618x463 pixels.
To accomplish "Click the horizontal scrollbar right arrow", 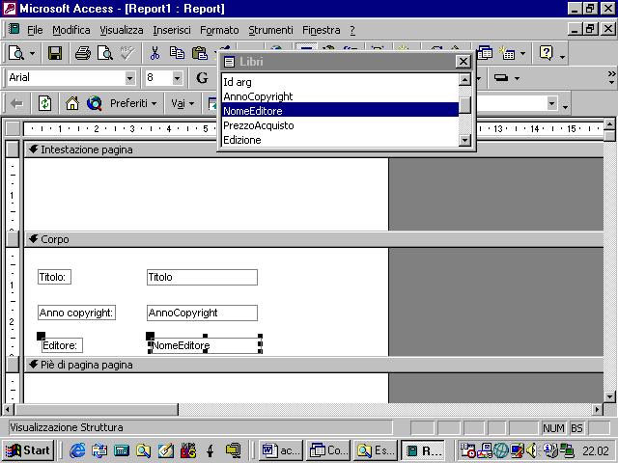I will pos(598,410).
